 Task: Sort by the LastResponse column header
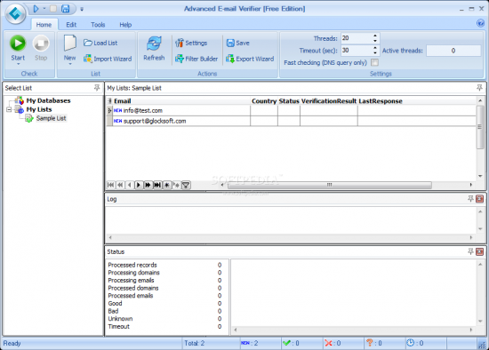381,100
